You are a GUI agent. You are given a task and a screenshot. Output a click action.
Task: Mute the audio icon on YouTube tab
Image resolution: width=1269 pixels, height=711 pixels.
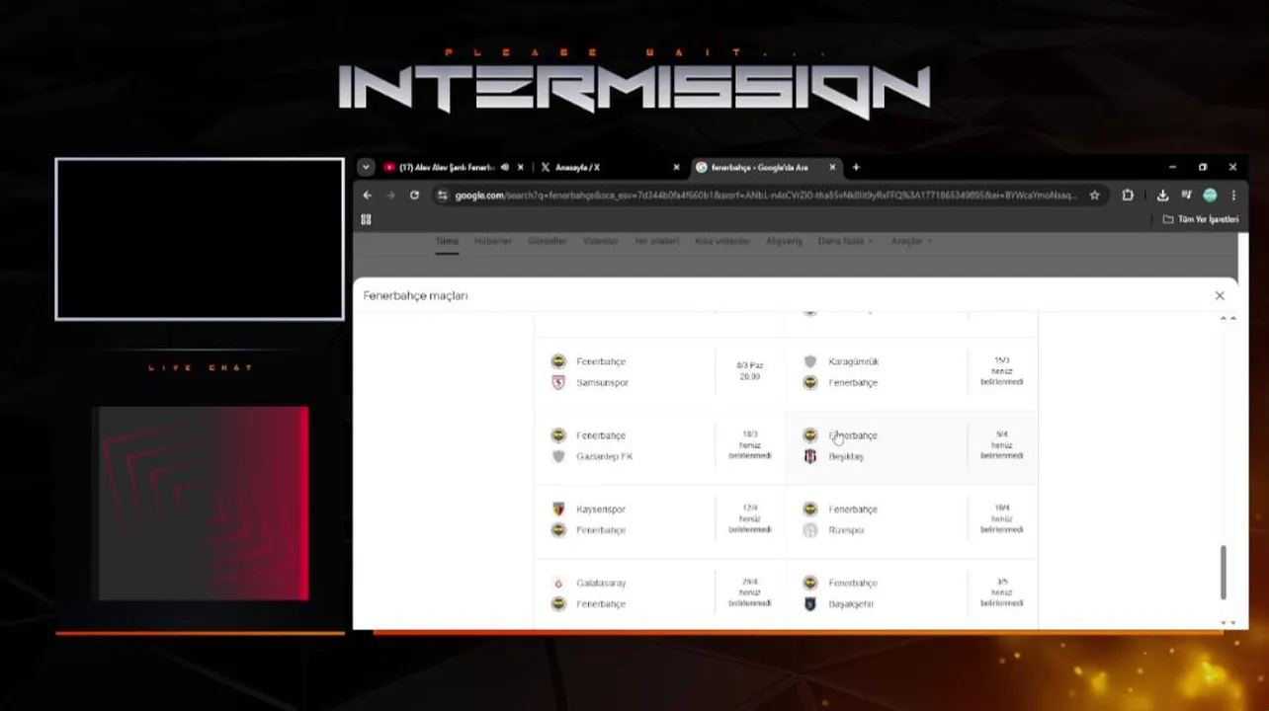tap(505, 168)
